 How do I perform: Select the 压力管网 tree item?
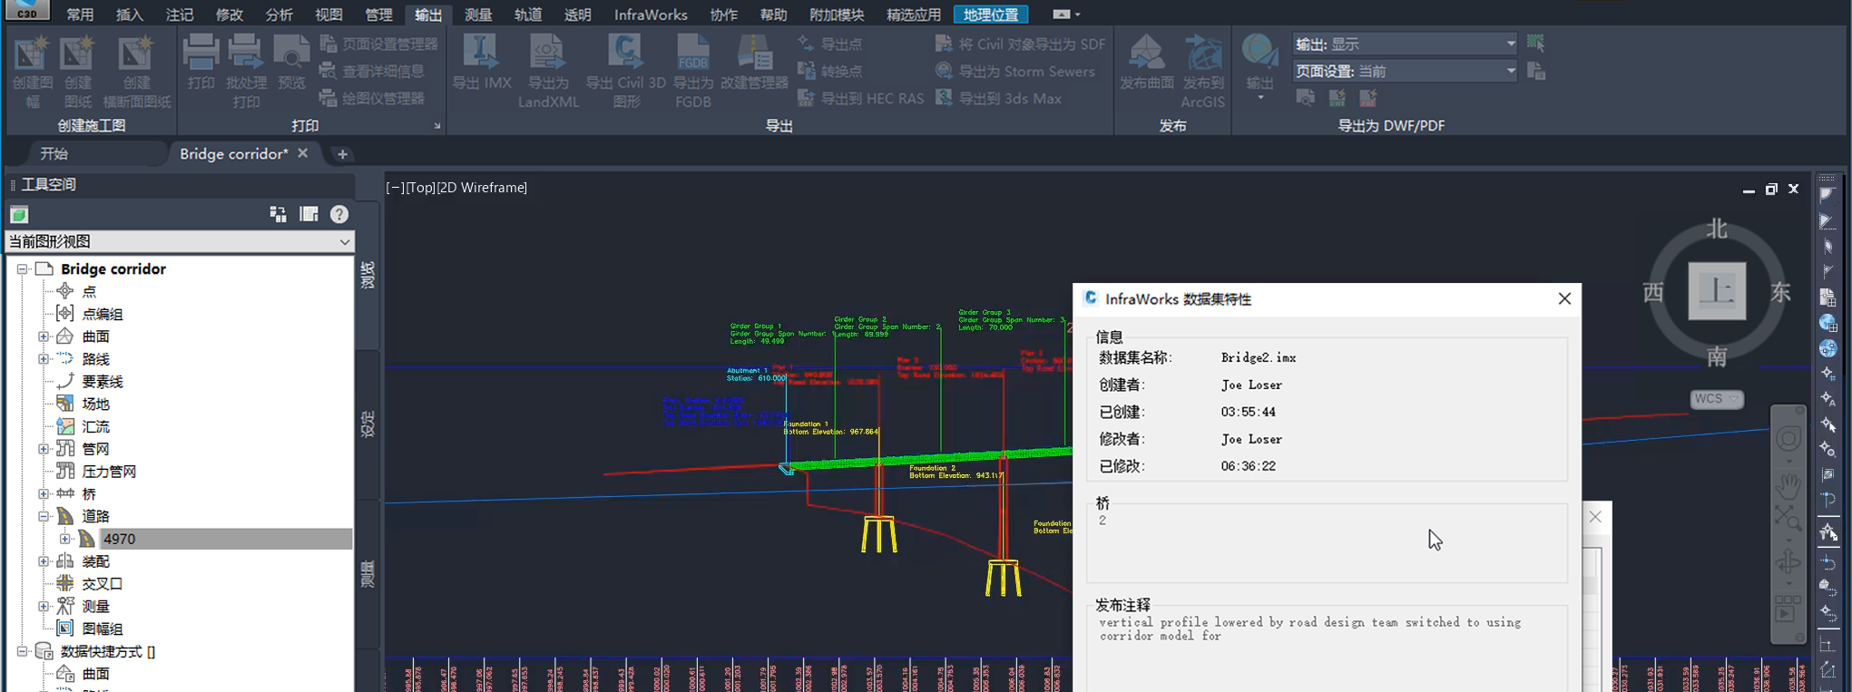point(109,472)
